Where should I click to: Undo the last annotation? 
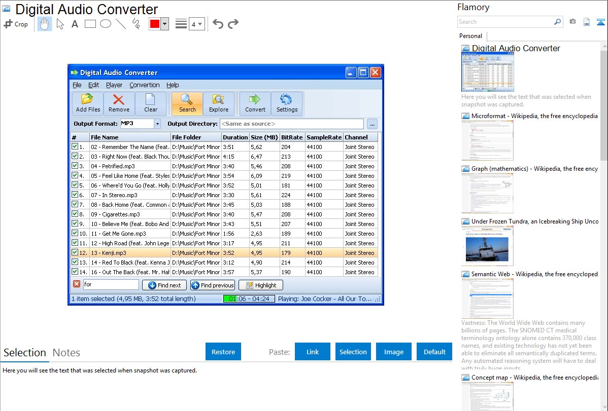coord(218,24)
